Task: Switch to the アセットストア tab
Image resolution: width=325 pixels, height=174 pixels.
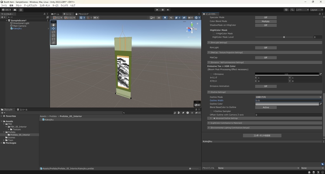Action: pos(82,14)
